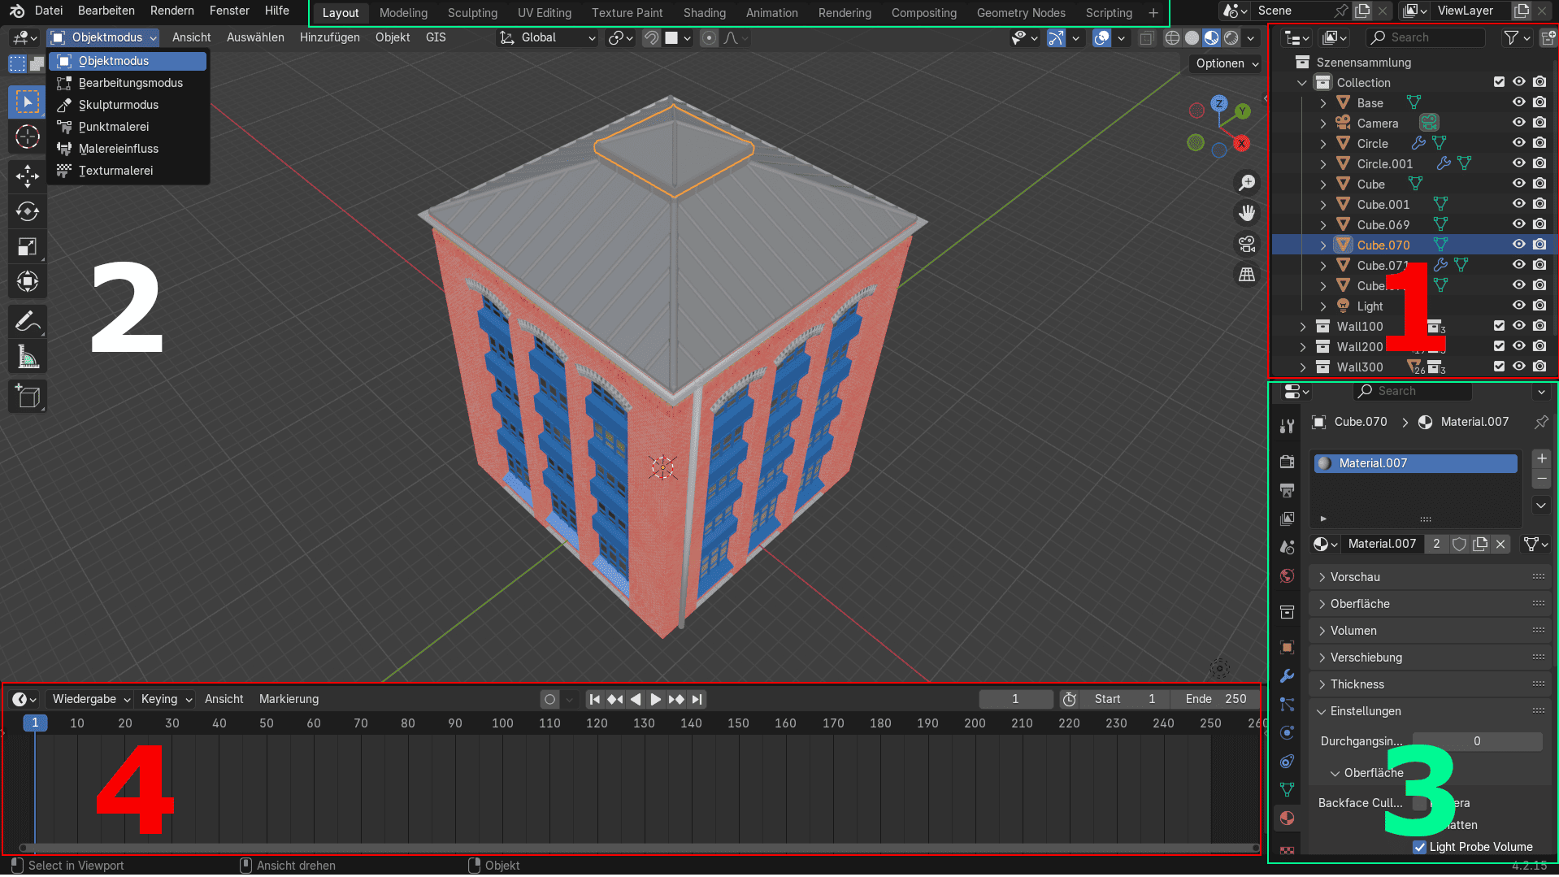Viewport: 1559px width, 877px height.
Task: Select the Rotate tool
Action: pos(27,211)
